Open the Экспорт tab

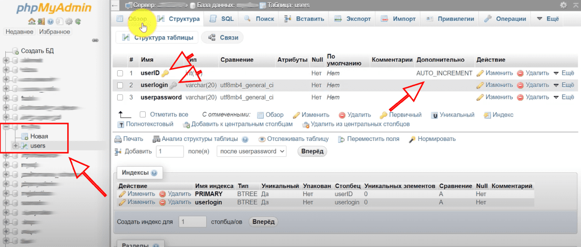click(x=352, y=19)
